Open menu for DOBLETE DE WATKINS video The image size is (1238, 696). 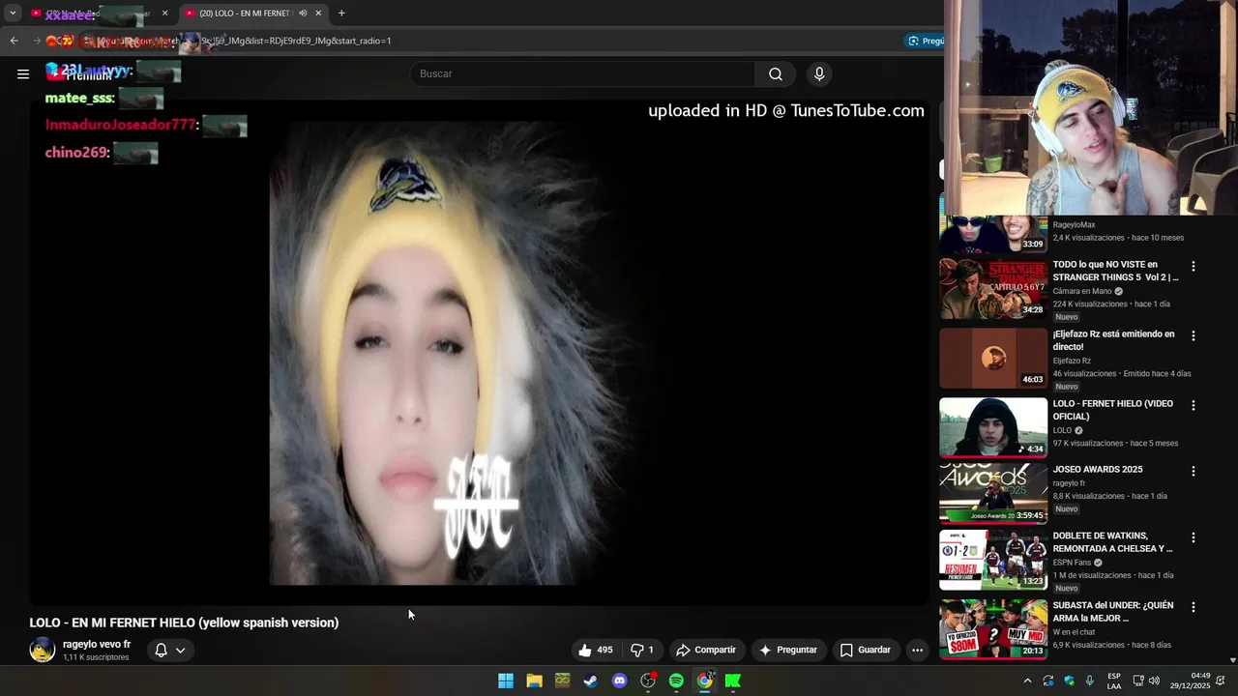coord(1193,536)
